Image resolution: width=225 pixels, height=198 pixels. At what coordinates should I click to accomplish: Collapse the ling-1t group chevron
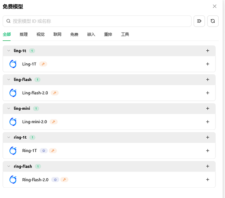(x=9, y=51)
